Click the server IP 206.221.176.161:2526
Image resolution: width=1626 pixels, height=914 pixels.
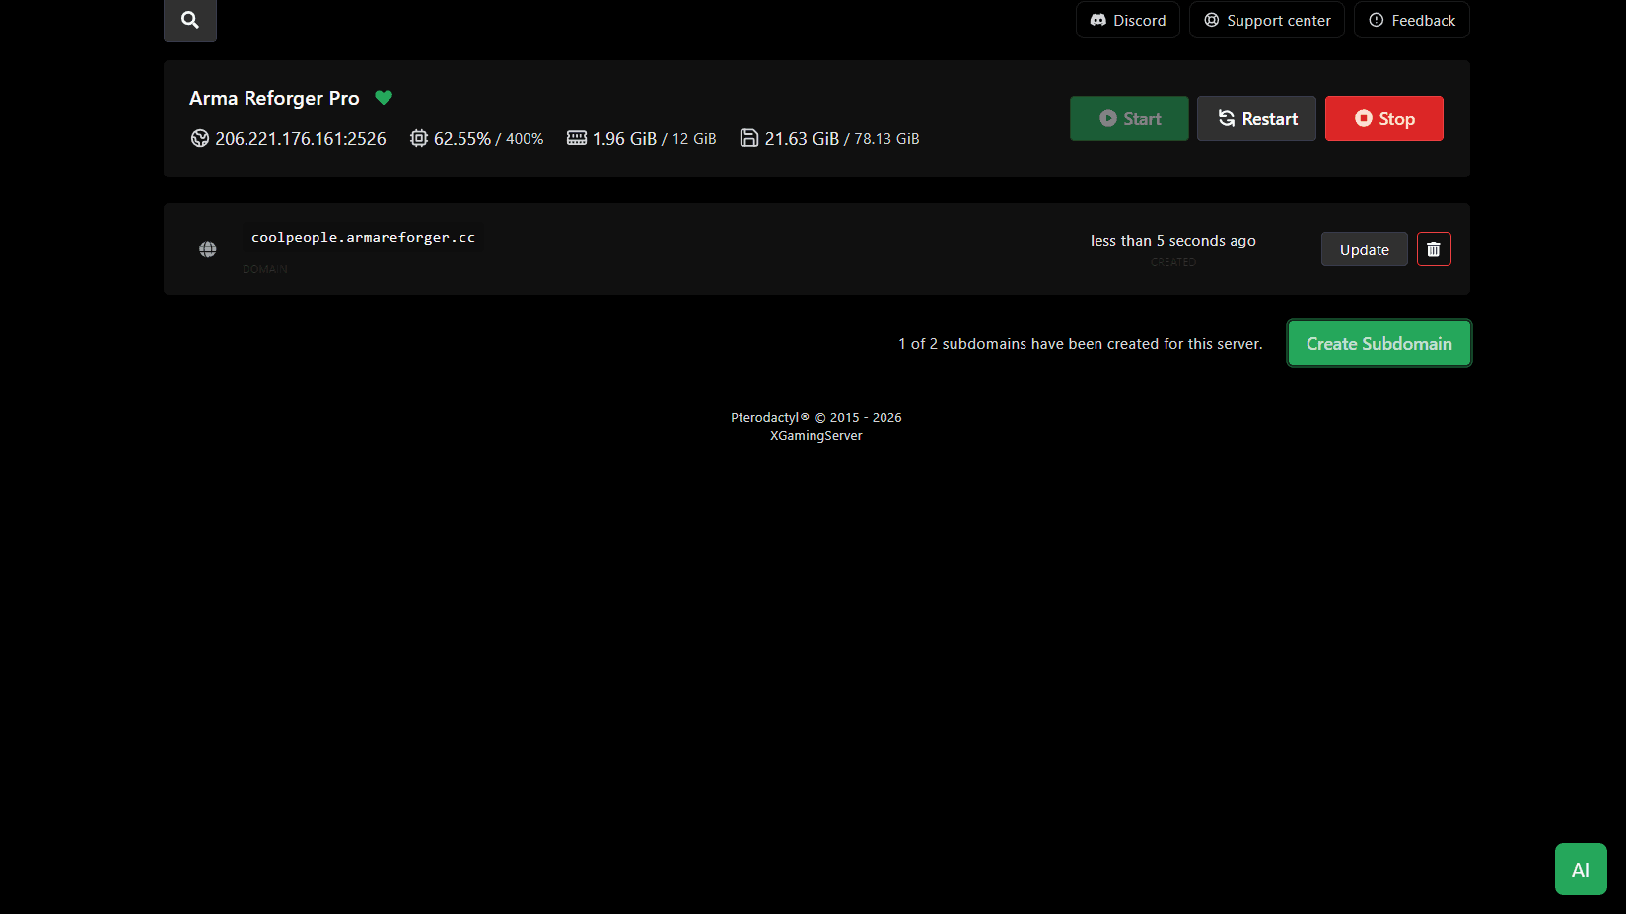point(301,139)
